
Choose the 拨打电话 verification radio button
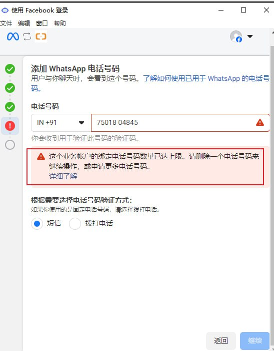coord(75,224)
